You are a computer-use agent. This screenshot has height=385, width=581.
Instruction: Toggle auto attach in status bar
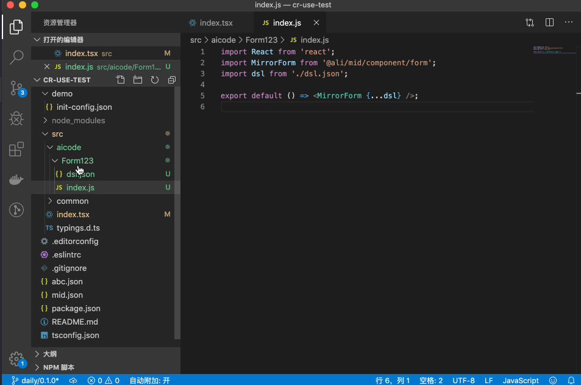coord(149,380)
